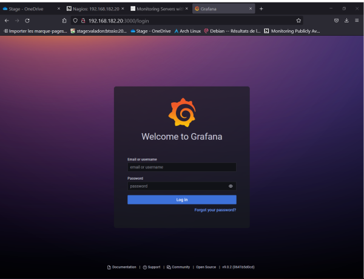Focus the Password field
The image size is (364, 279).
click(x=182, y=186)
